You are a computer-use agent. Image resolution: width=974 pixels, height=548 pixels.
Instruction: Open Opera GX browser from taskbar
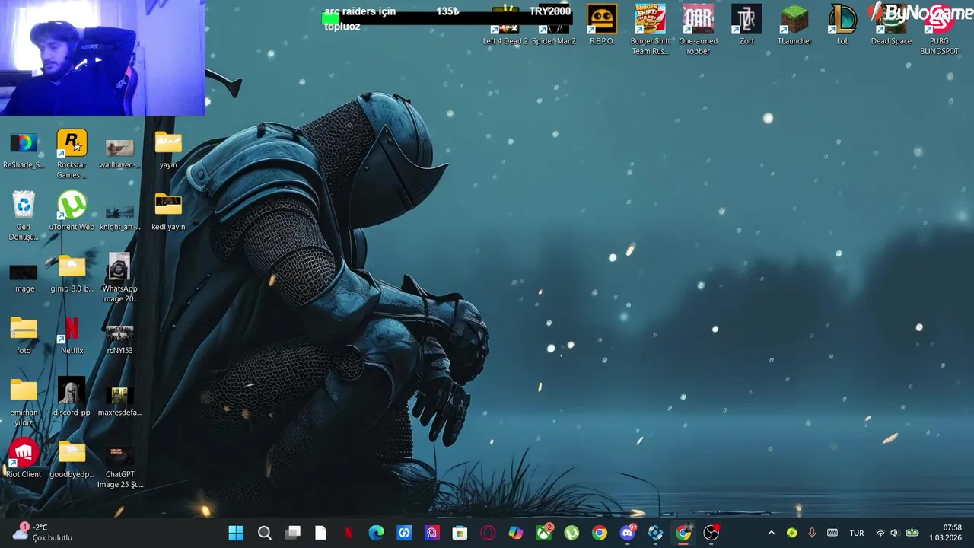(x=488, y=533)
